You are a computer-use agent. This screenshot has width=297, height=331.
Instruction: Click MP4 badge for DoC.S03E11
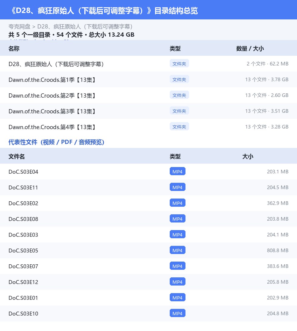point(178,187)
